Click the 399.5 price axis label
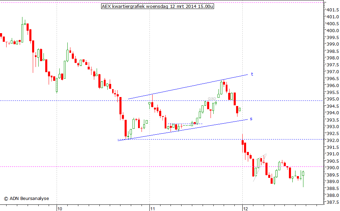Viewport: 340px width, 211px height. pos(333,38)
